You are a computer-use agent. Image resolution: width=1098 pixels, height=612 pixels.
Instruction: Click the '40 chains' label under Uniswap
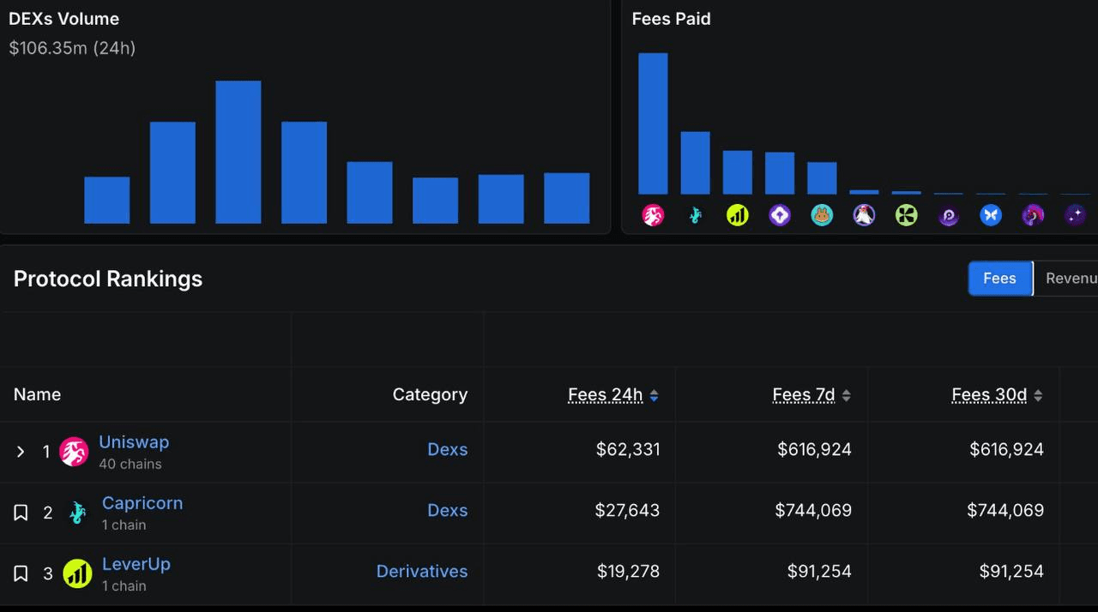point(130,464)
